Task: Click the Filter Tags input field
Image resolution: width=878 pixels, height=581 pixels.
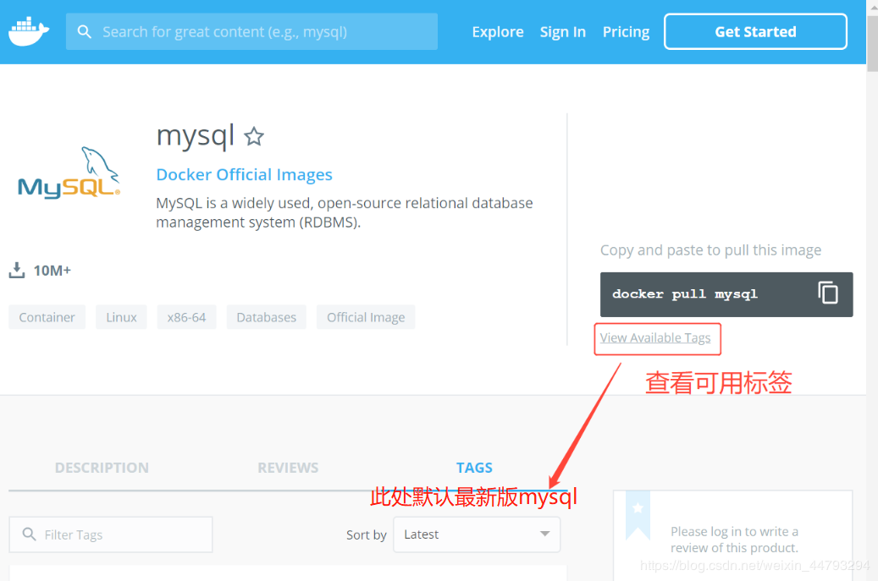Action: pos(111,534)
